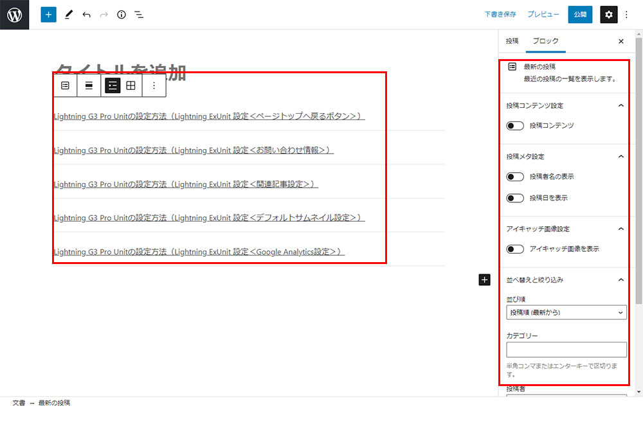Click the undo arrow icon

point(87,14)
